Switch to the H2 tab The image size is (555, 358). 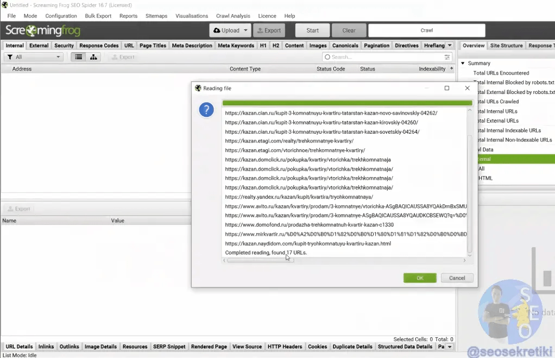tap(276, 46)
